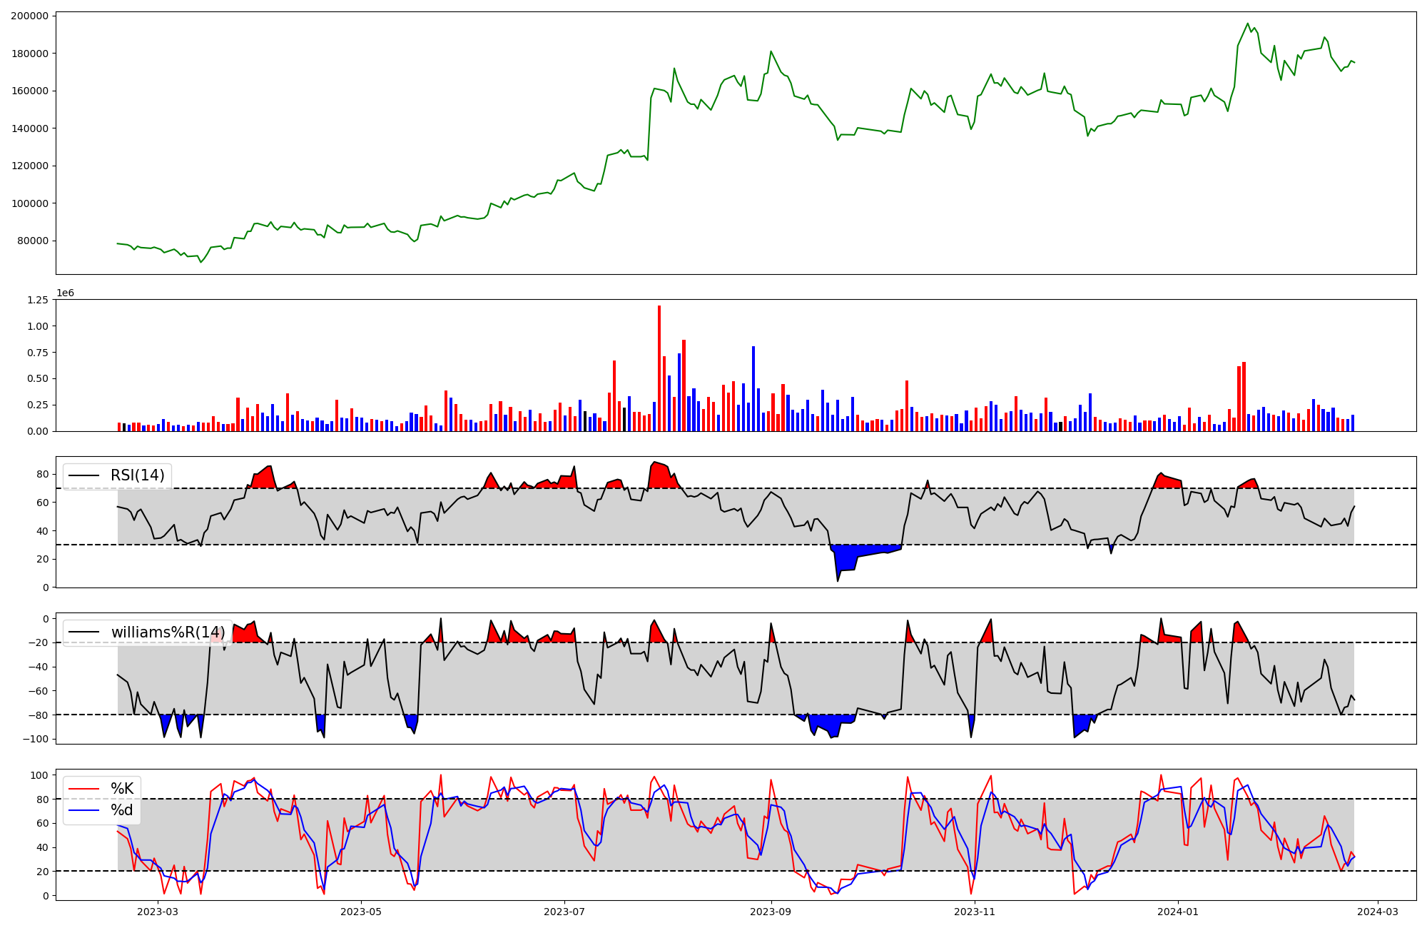Viewport: 1427px width, 928px height.
Task: Click the black line swatch in RSI legend
Action: [83, 476]
